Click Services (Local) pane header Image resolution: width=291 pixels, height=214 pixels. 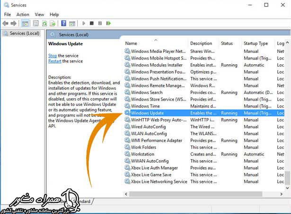point(73,34)
